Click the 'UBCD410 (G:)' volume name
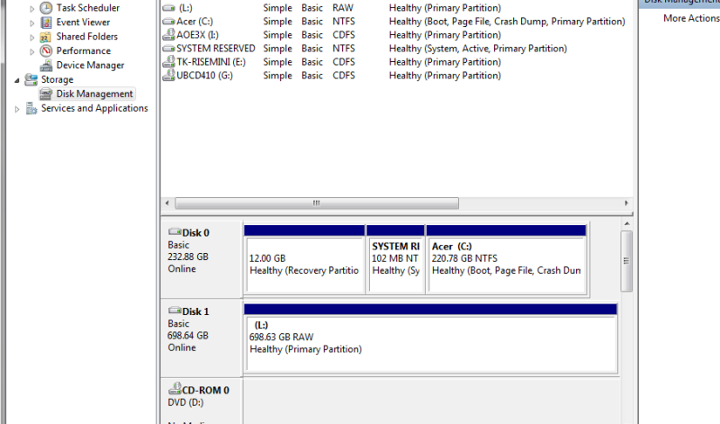The width and height of the screenshot is (720, 424). click(204, 76)
